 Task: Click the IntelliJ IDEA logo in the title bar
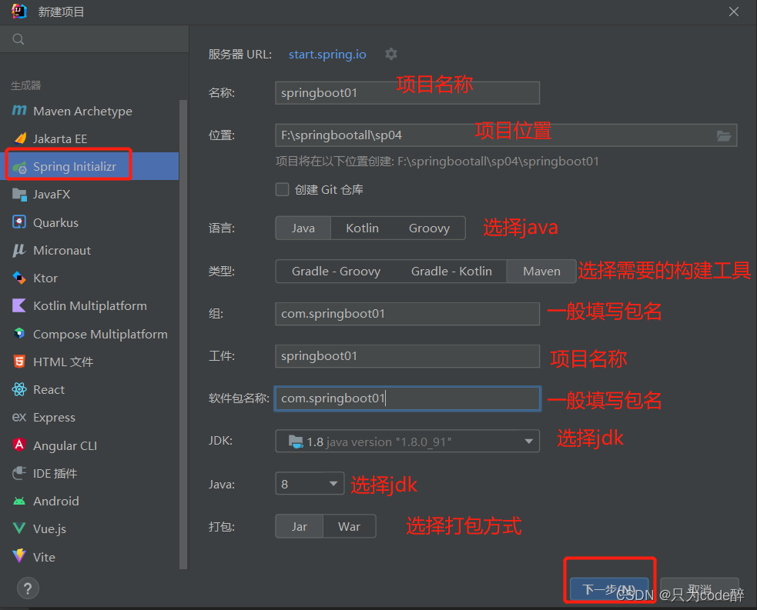19,12
